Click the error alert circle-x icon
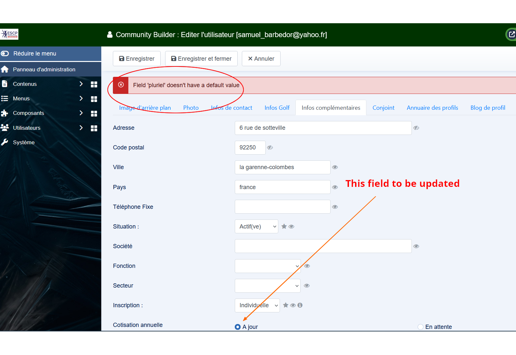The height and width of the screenshot is (355, 516). pos(121,85)
